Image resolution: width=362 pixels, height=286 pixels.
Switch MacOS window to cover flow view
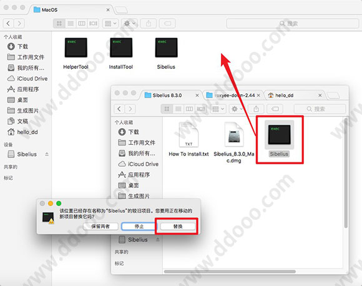[93, 23]
